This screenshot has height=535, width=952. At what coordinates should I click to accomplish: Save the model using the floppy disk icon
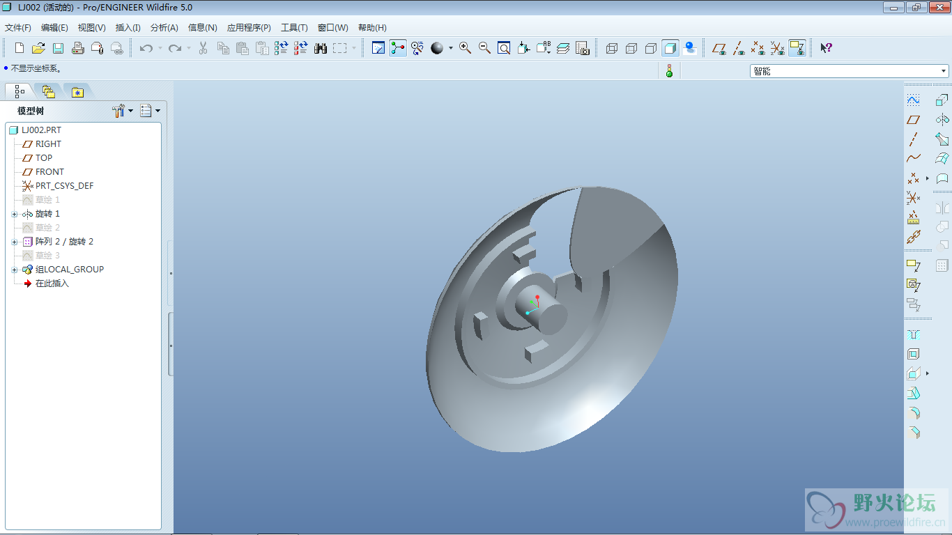click(59, 48)
